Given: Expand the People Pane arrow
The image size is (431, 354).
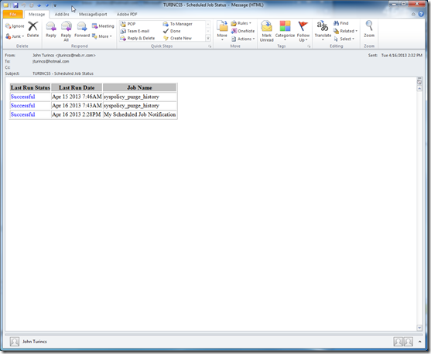Looking at the screenshot, I should tap(419, 342).
